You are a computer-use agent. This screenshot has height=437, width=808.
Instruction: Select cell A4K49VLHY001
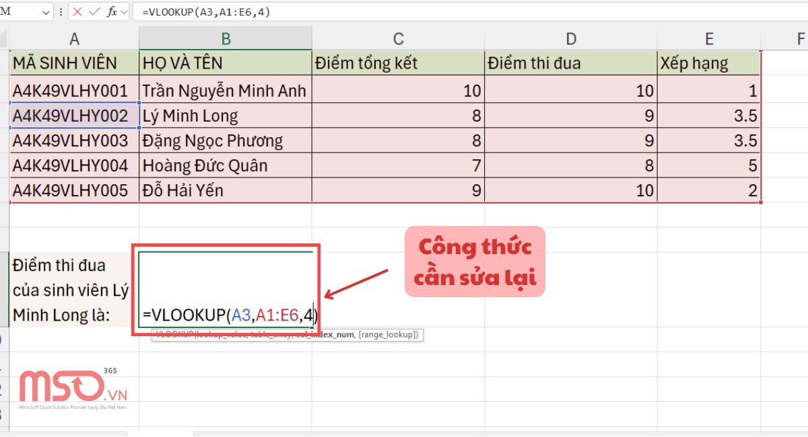[x=74, y=90]
